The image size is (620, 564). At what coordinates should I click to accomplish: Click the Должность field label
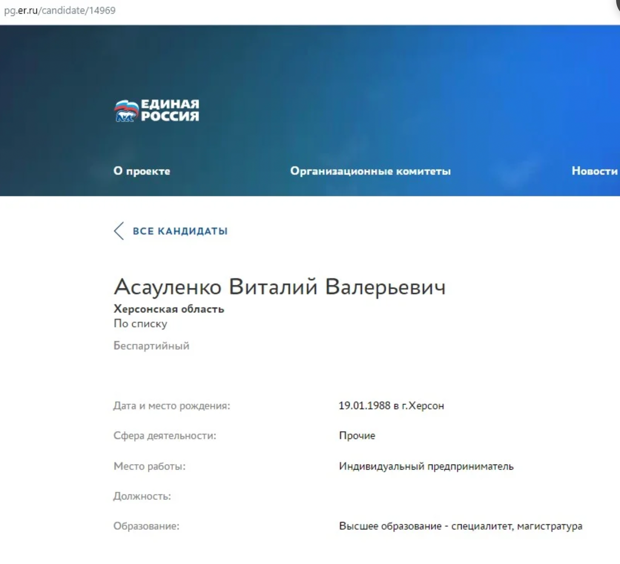(142, 496)
